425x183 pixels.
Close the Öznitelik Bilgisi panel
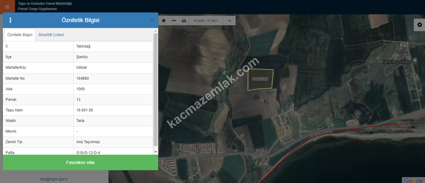tap(152, 20)
